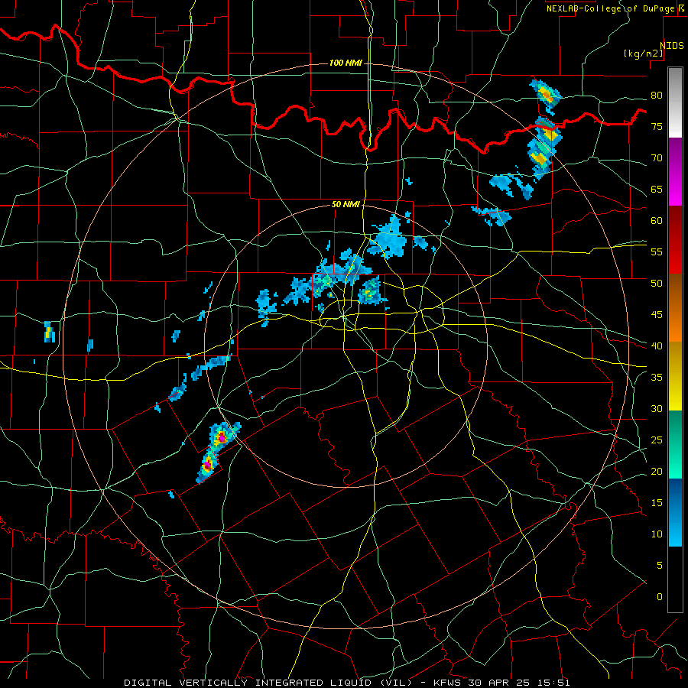Viewport: 688px width, 688px height.
Task: Click the 55 value on color scale
Action: [x=657, y=252]
